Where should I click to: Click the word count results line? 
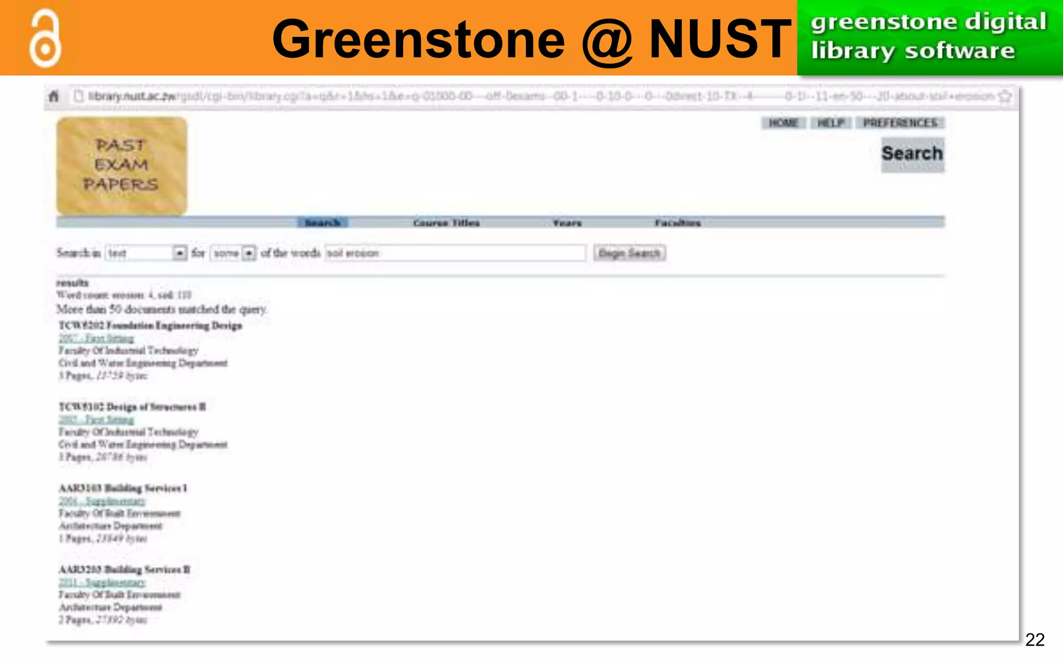(x=124, y=295)
